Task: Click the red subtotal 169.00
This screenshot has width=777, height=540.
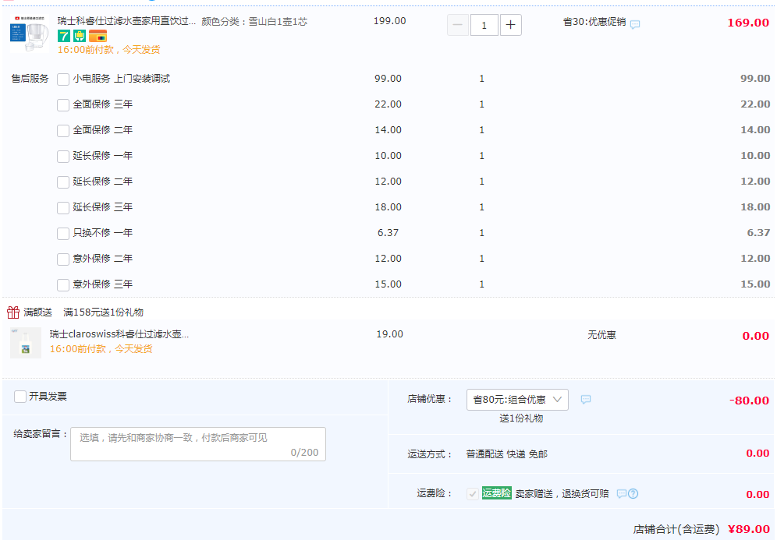Action: (x=748, y=23)
